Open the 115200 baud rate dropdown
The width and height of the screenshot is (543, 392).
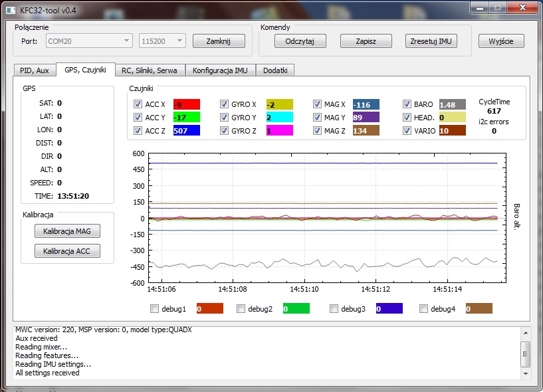coord(162,41)
